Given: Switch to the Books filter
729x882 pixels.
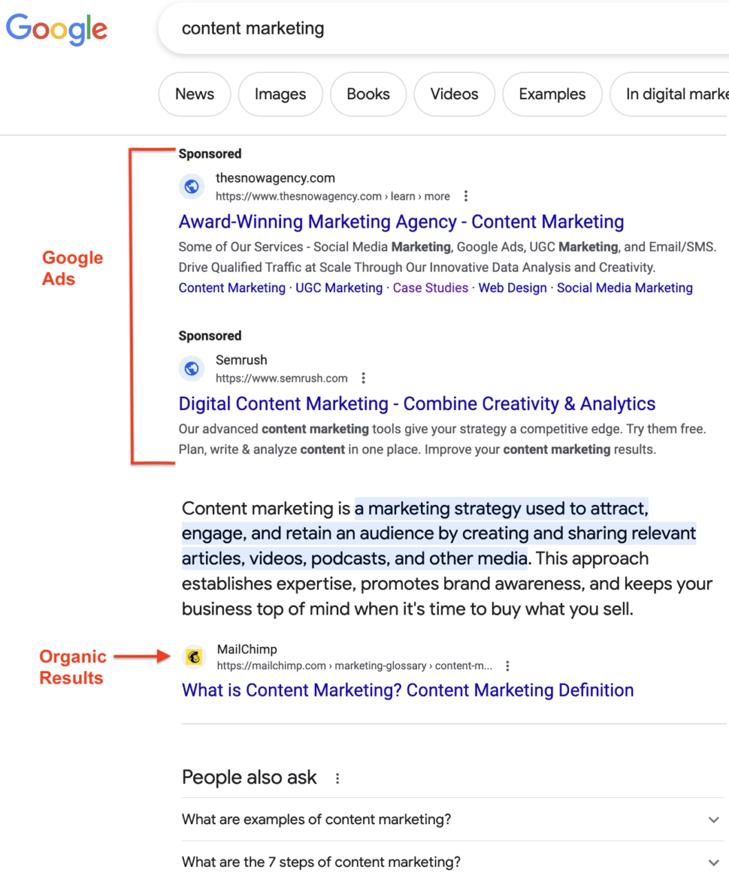Looking at the screenshot, I should [368, 94].
